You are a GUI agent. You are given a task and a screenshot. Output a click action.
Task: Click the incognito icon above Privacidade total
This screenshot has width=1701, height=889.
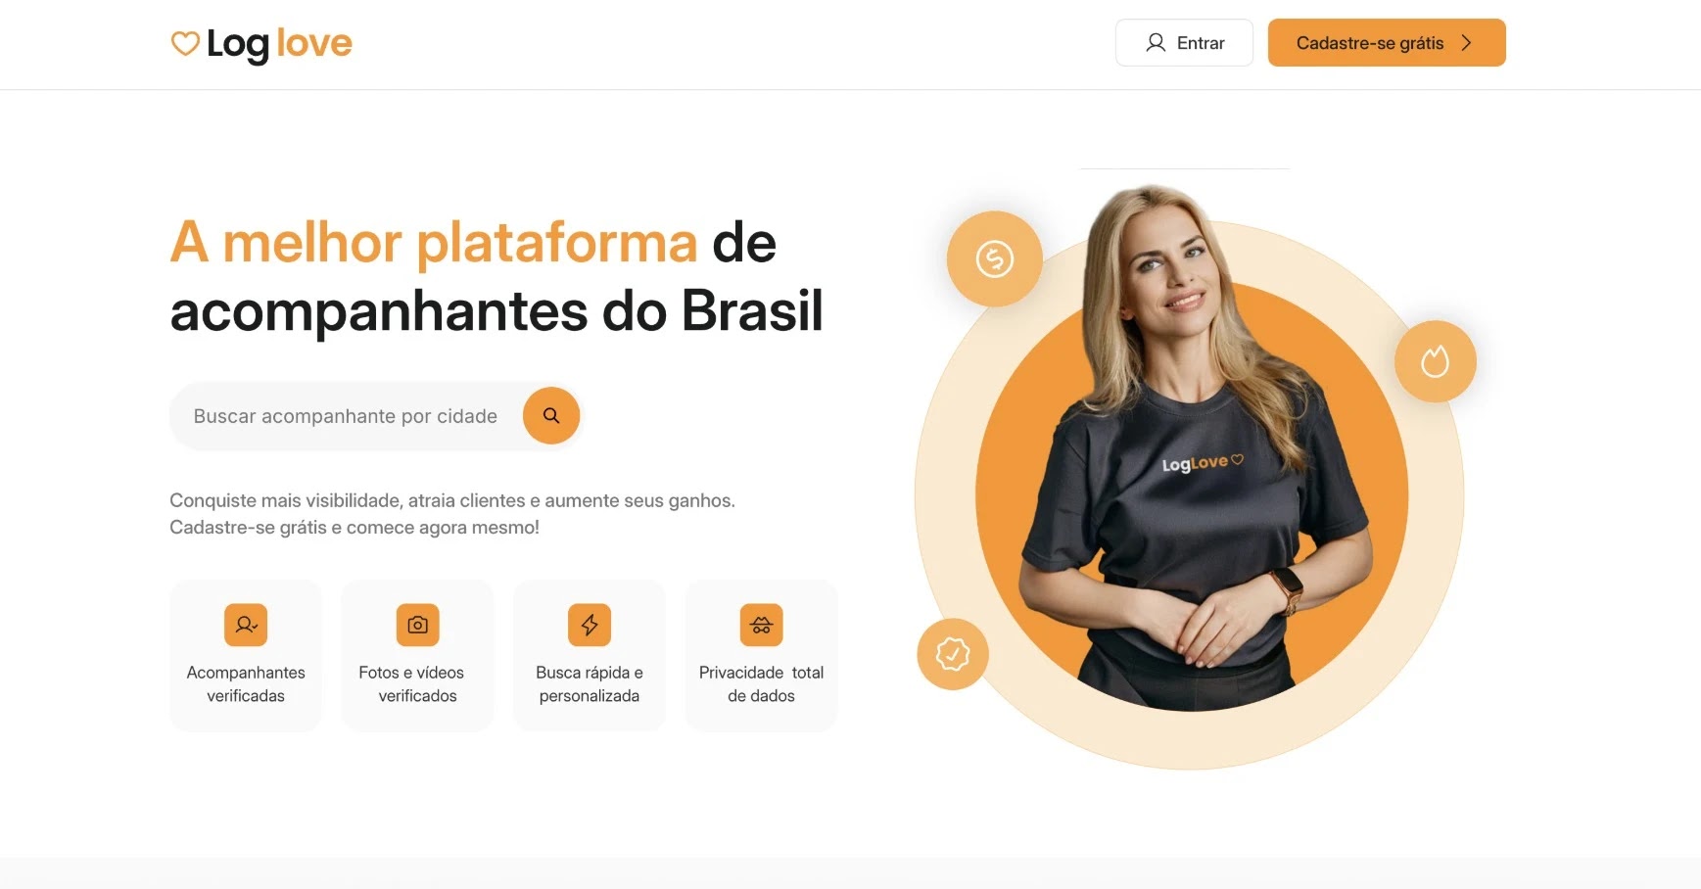coord(761,625)
